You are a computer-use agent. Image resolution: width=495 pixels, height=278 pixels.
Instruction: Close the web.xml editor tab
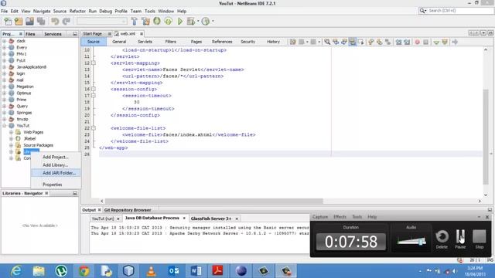[x=142, y=34]
